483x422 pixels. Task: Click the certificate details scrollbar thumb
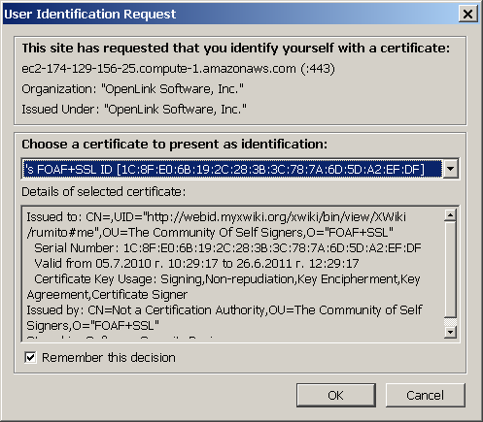pyautogui.click(x=450, y=270)
